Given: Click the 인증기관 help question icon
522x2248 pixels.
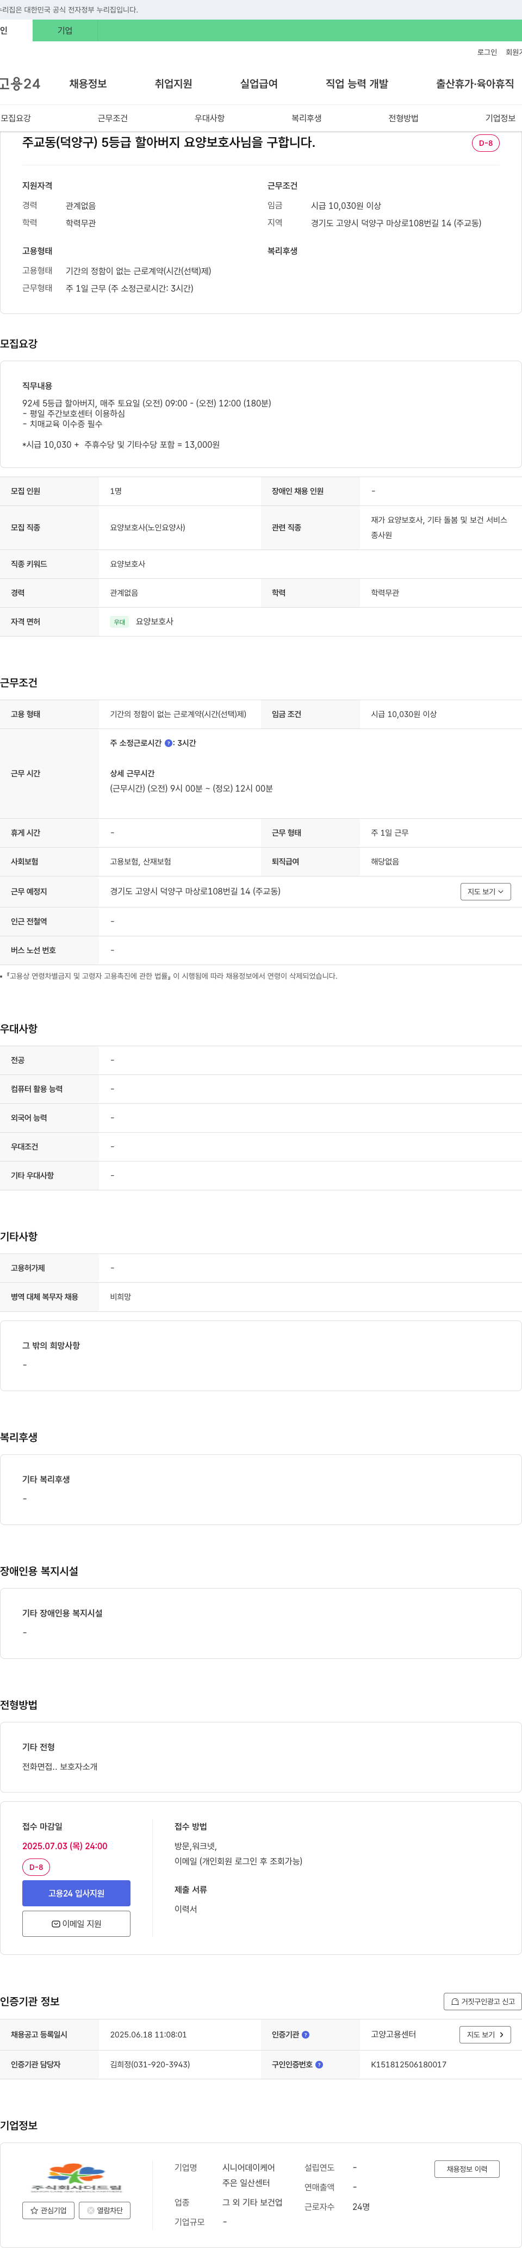Looking at the screenshot, I should coord(306,2034).
